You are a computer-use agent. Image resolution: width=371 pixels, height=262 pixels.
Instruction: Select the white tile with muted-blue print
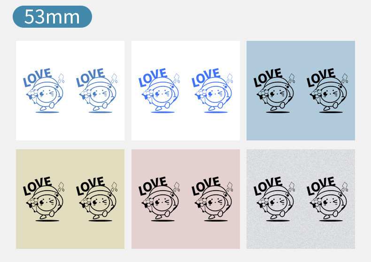coord(70,91)
